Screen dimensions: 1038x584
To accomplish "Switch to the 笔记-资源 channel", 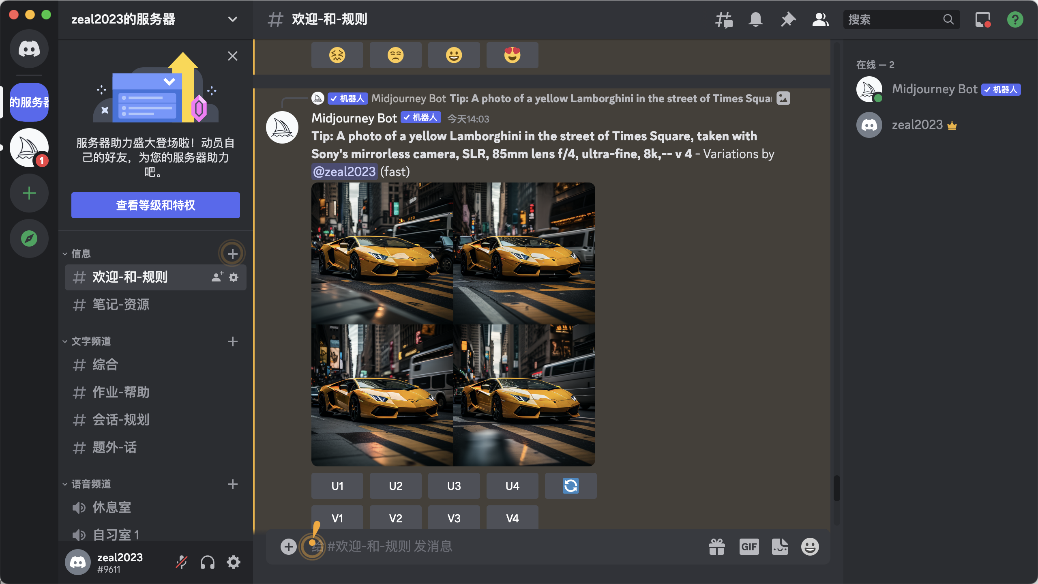I will (121, 305).
